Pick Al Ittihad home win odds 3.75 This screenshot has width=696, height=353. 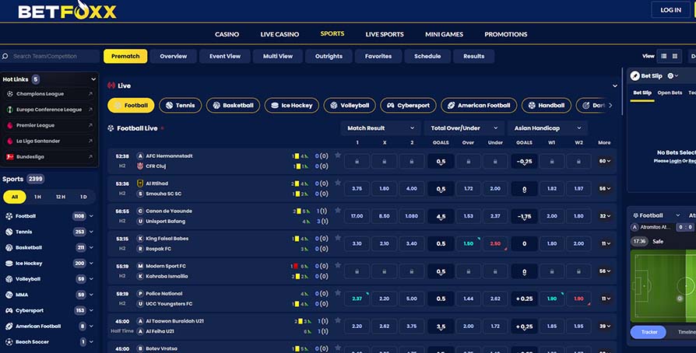(357, 188)
